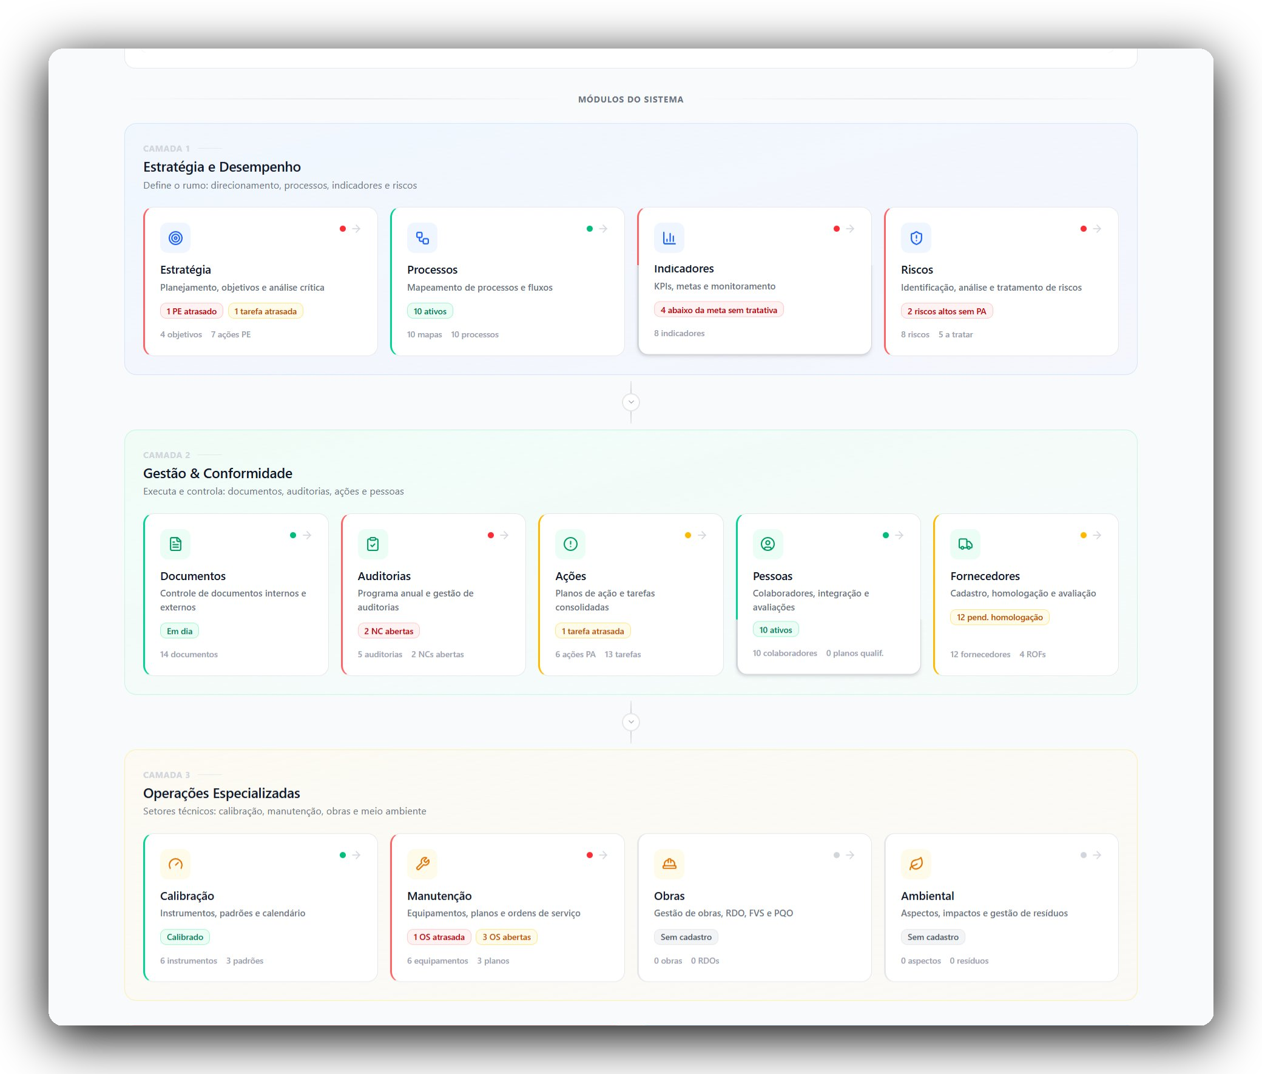
Task: Click the arrow on the Estratégia card
Action: [x=357, y=229]
